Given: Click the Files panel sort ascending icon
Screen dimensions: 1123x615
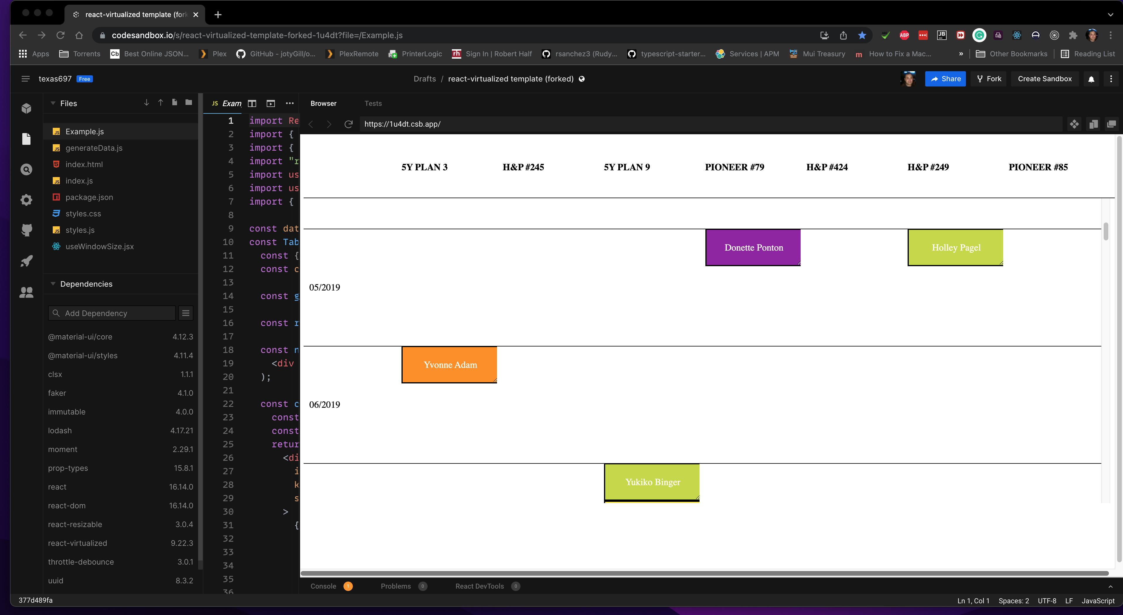Looking at the screenshot, I should [160, 103].
